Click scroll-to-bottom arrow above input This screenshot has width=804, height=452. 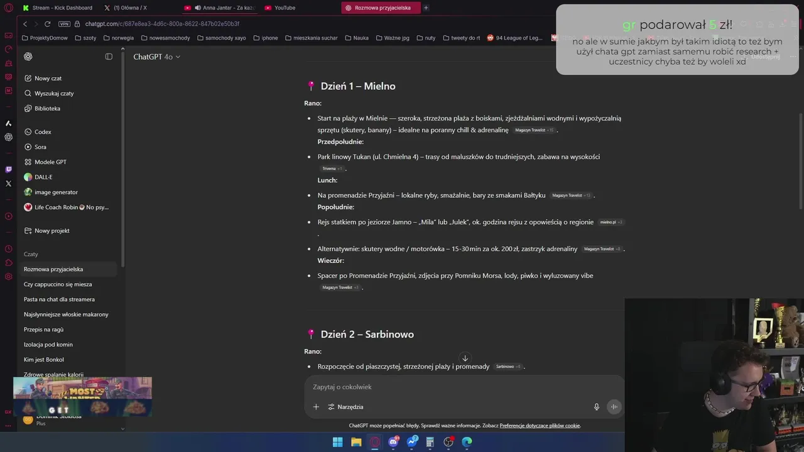tap(465, 358)
